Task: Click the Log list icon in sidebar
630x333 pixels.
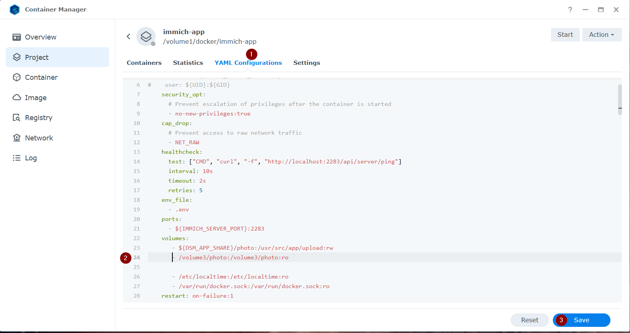Action: click(x=17, y=158)
